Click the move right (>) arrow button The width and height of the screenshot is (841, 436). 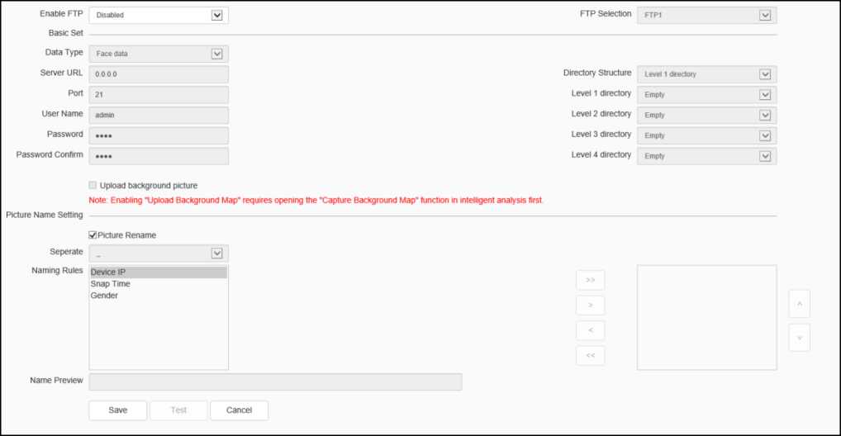coord(590,306)
